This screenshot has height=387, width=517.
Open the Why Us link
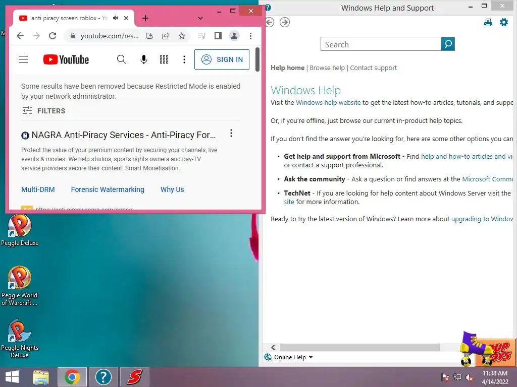(172, 189)
